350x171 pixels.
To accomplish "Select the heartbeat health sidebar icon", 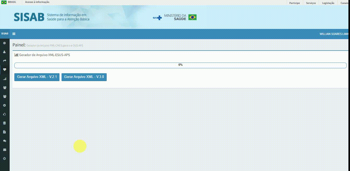I will (x=4, y=70).
